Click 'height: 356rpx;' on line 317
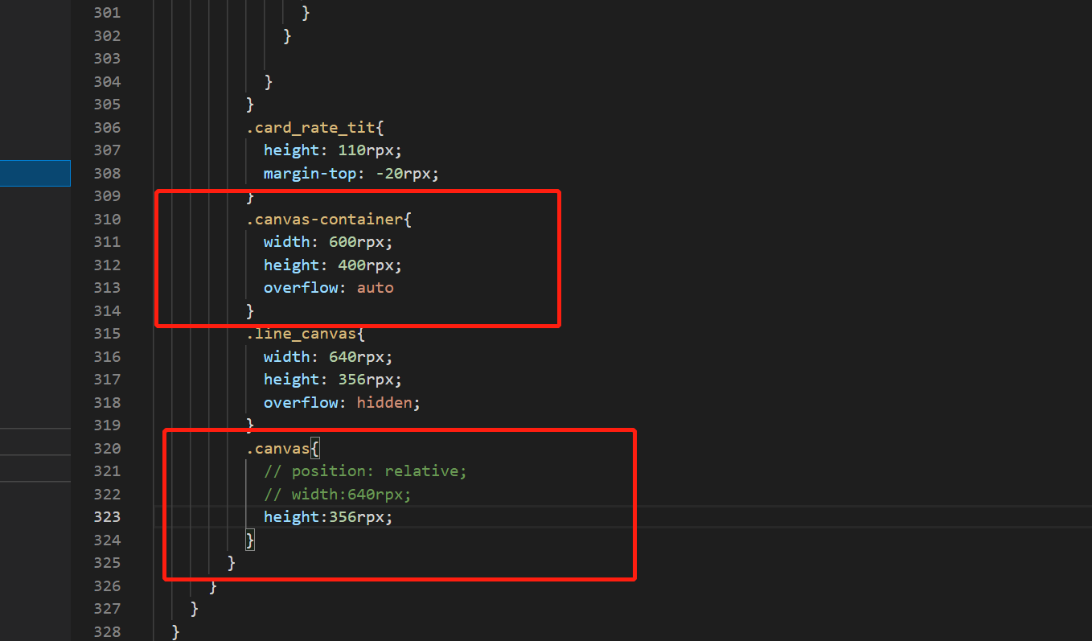 (x=332, y=379)
